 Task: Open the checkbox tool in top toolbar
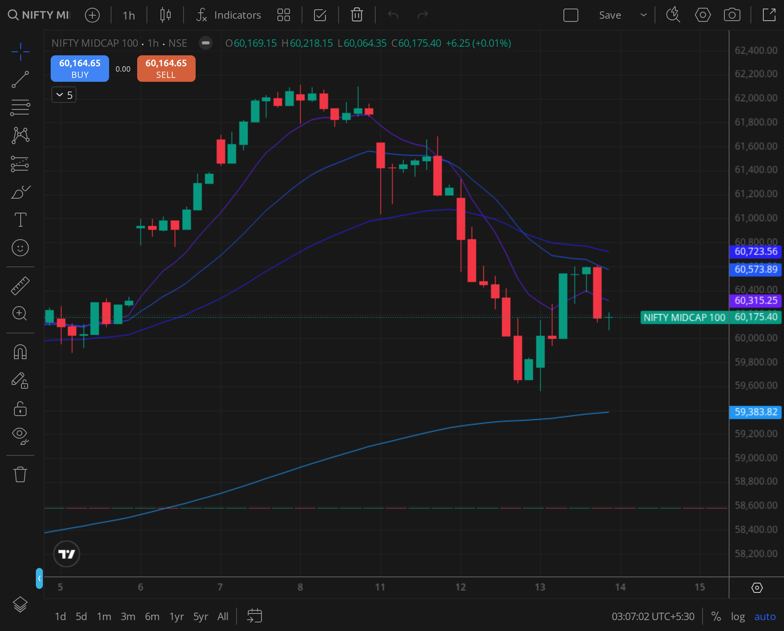pyautogui.click(x=320, y=15)
